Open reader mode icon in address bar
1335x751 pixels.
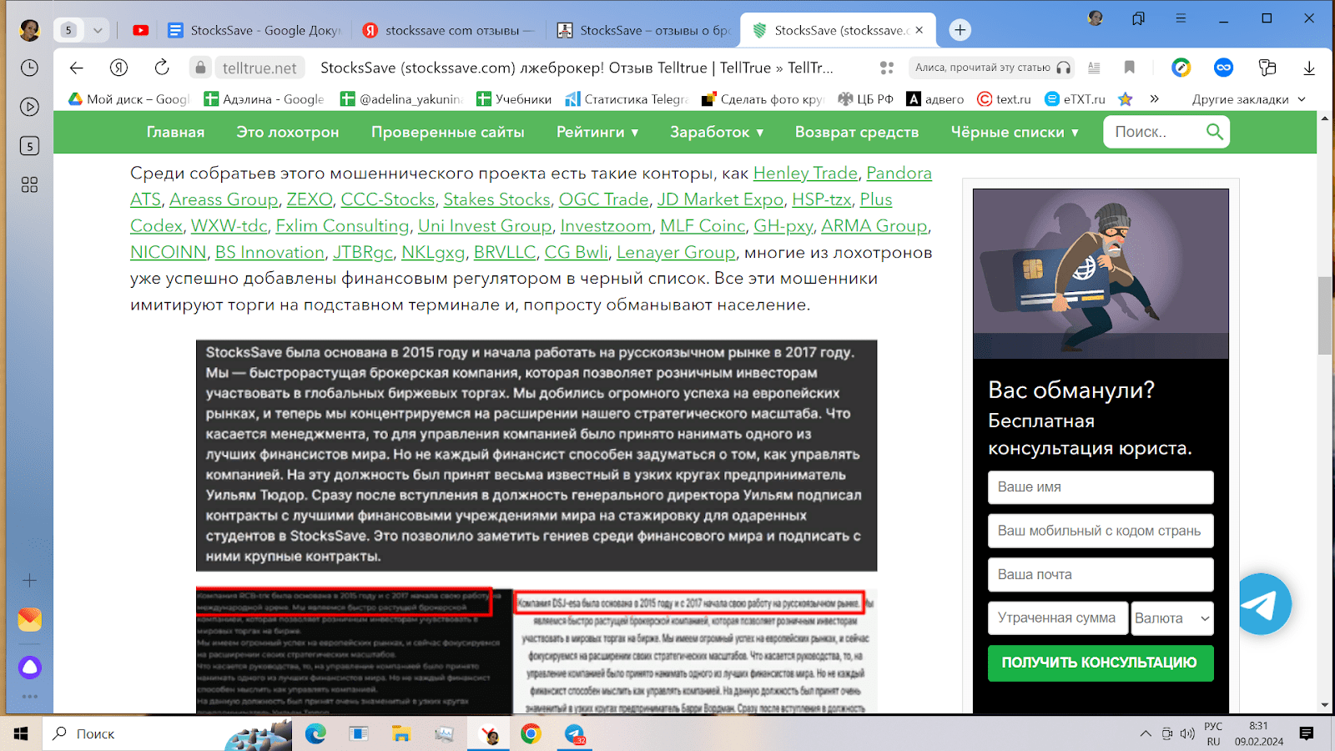click(1094, 68)
